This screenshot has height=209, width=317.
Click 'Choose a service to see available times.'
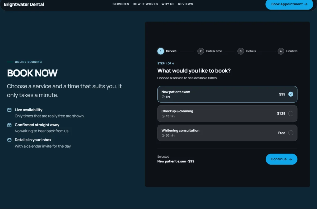click(187, 78)
